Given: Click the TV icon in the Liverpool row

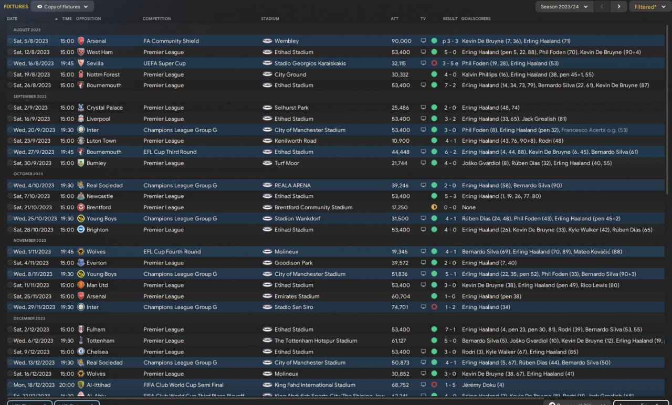Looking at the screenshot, I should tap(423, 119).
